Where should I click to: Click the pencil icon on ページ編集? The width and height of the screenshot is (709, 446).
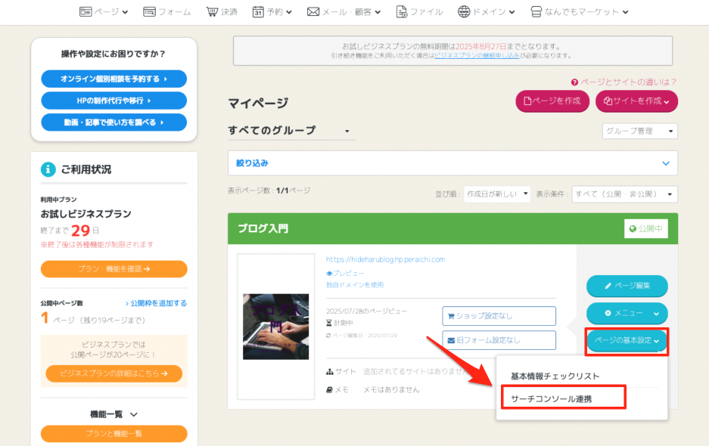click(607, 286)
